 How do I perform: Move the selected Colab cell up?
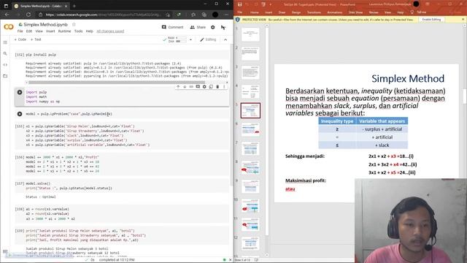[178, 86]
